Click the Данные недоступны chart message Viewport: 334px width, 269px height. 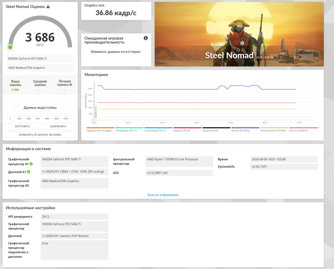coord(40,108)
